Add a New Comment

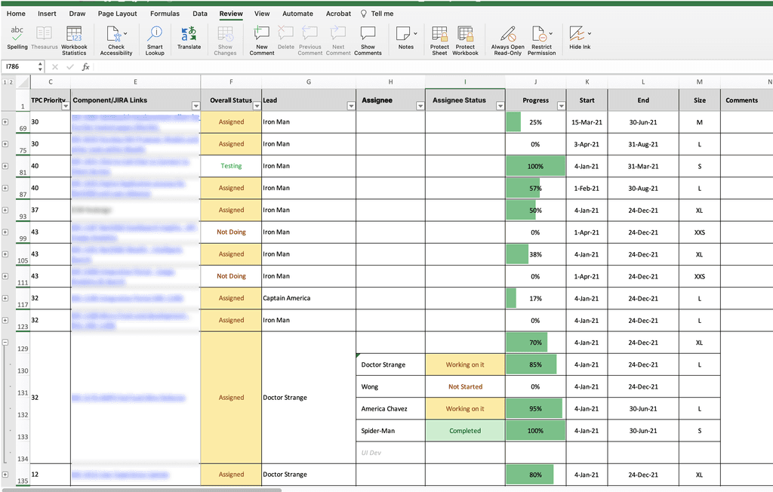coord(262,41)
